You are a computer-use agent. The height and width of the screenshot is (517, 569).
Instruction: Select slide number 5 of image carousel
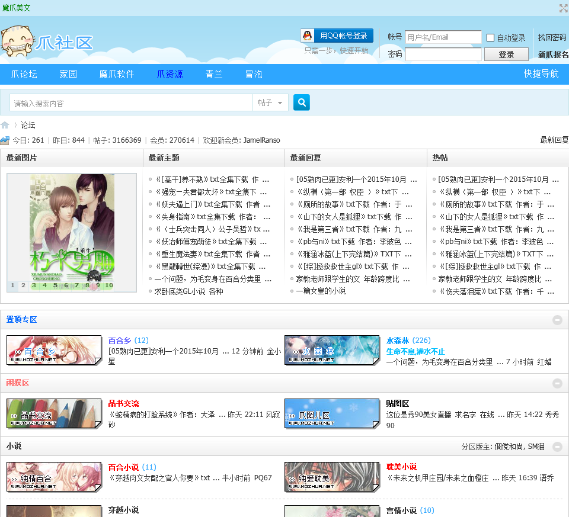pyautogui.click(x=55, y=285)
